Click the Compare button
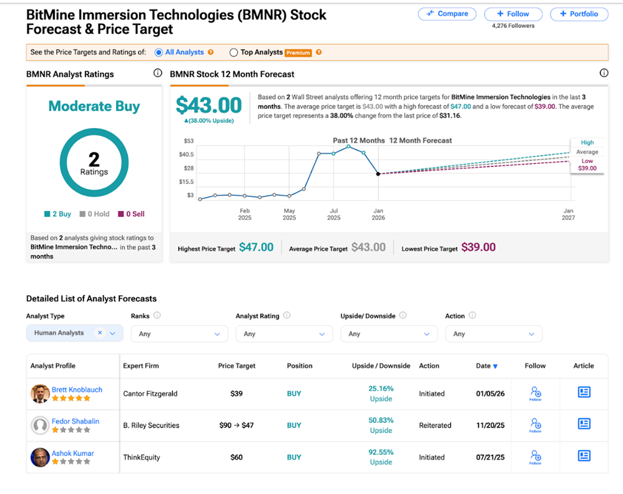This screenshot has height=494, width=623. tap(447, 14)
